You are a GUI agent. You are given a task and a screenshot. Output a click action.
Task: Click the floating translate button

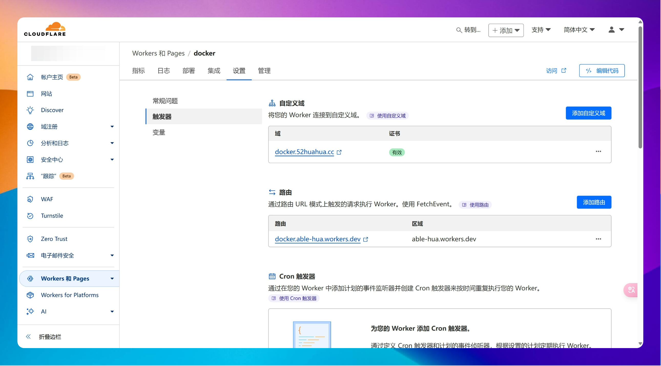point(631,290)
